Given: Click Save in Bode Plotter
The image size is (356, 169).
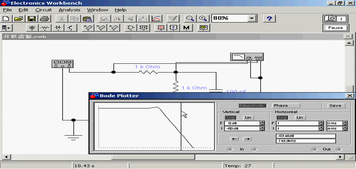Looking at the screenshot, I should coord(335,106).
